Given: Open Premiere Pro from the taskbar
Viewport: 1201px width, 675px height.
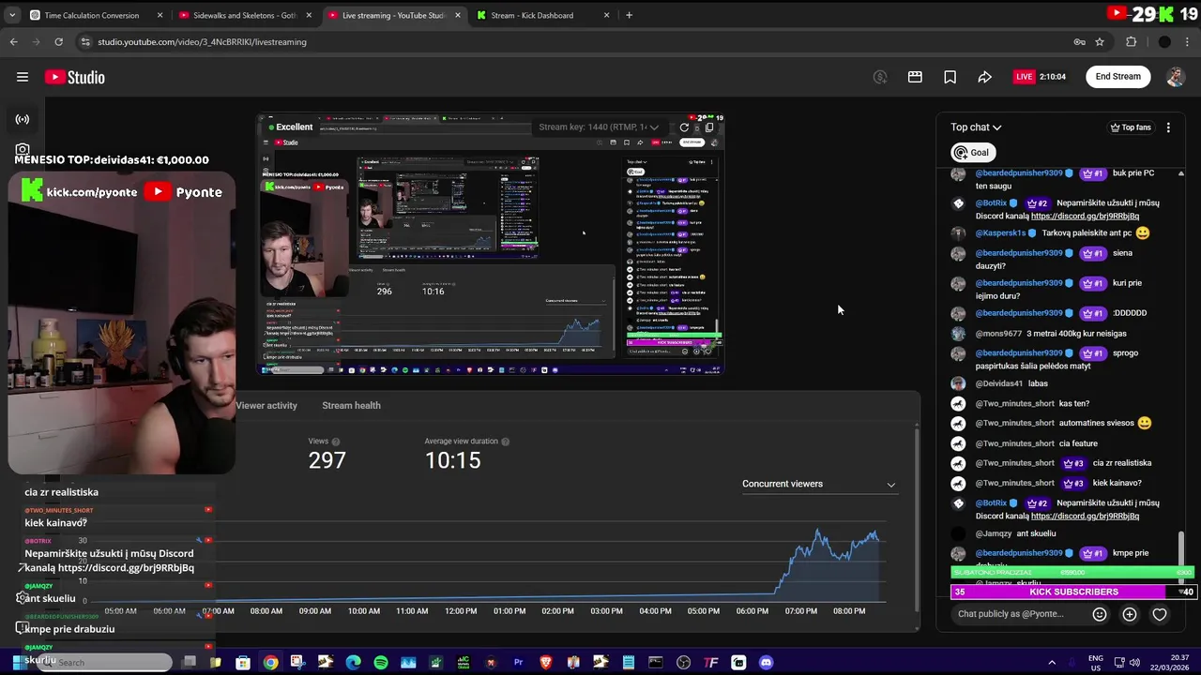Looking at the screenshot, I should point(518,663).
